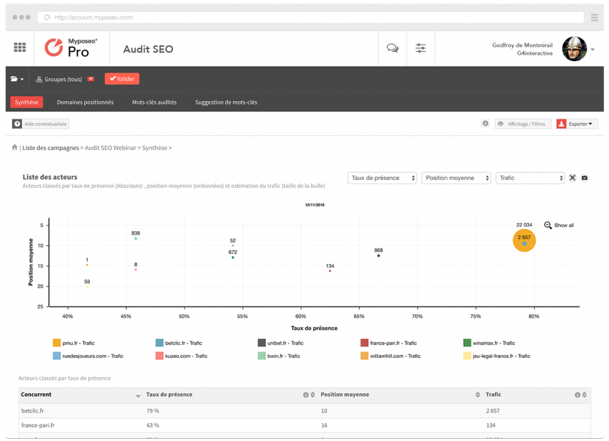This screenshot has width=609, height=441.
Task: Click Taux de présence column info icon
Action: (x=306, y=395)
